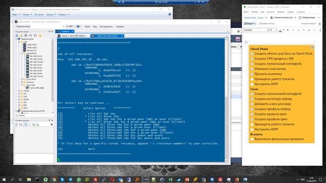Close the Configuration panel with its X
The height and width of the screenshot is (183, 326).
point(52,120)
